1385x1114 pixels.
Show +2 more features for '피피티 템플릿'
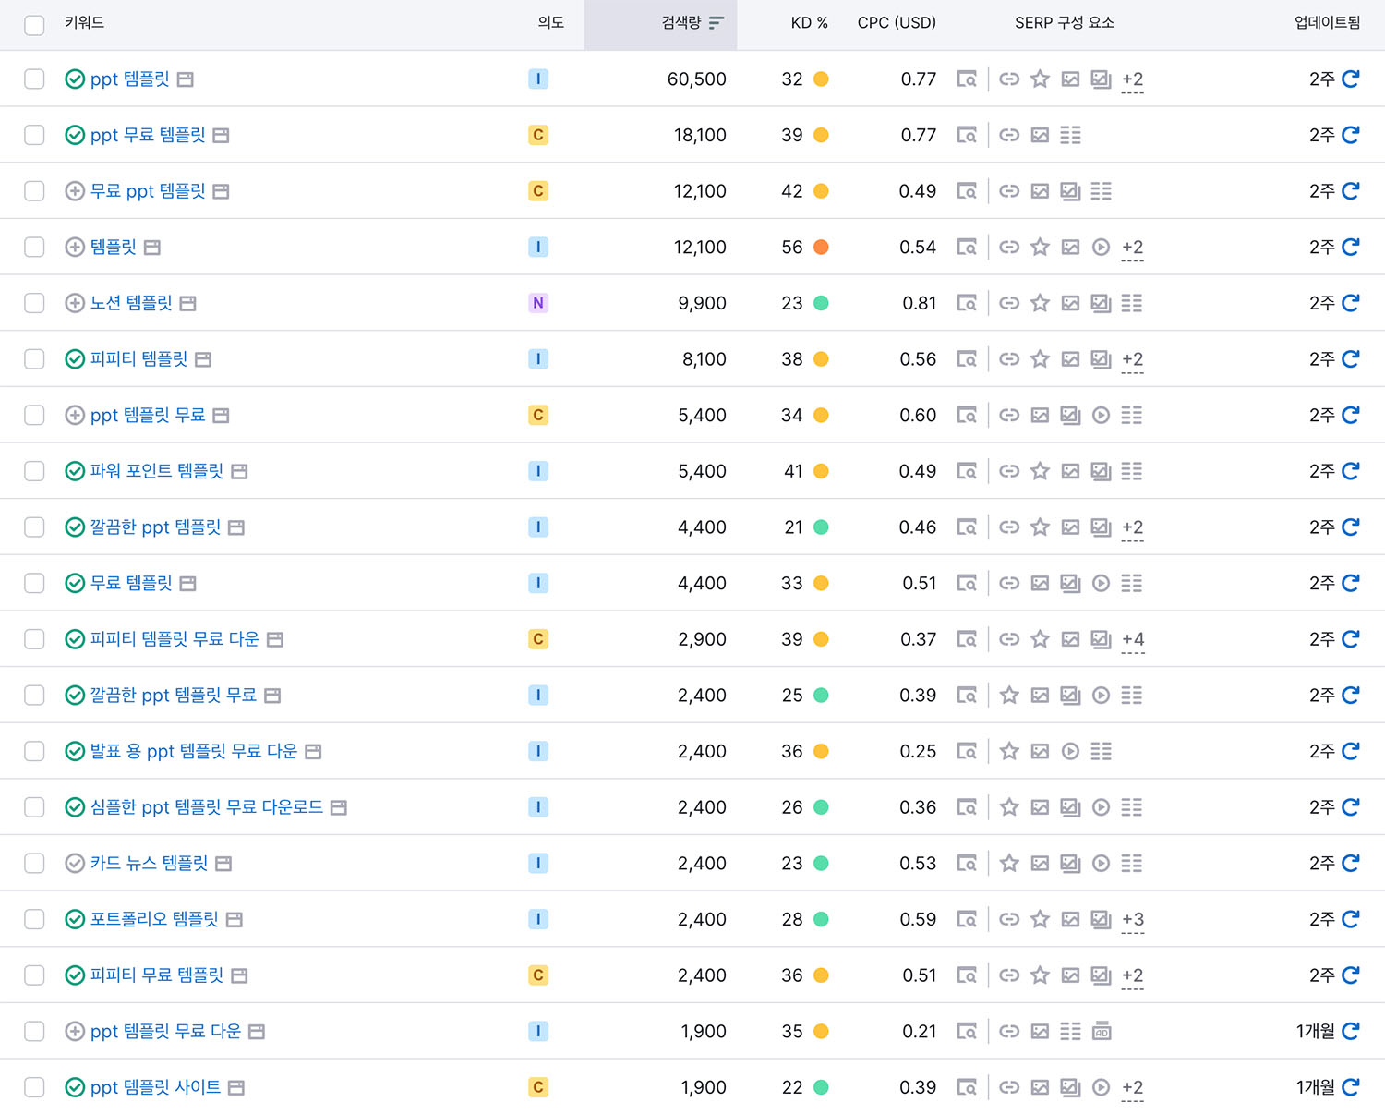(x=1132, y=360)
